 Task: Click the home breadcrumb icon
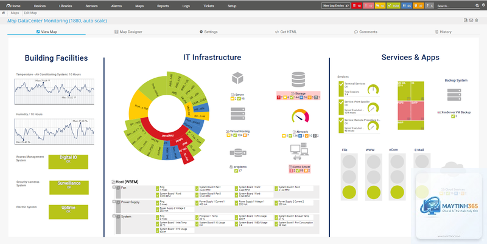[x=4, y=13]
